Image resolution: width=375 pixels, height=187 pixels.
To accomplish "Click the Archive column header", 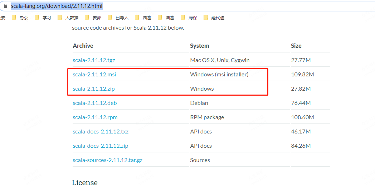I will (x=83, y=46).
